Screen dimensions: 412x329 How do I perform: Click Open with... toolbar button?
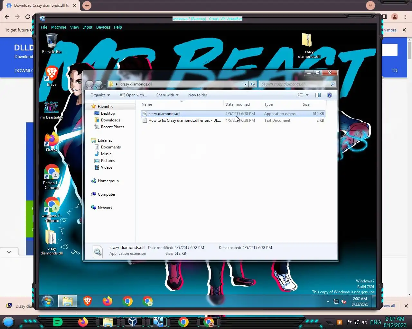[133, 95]
